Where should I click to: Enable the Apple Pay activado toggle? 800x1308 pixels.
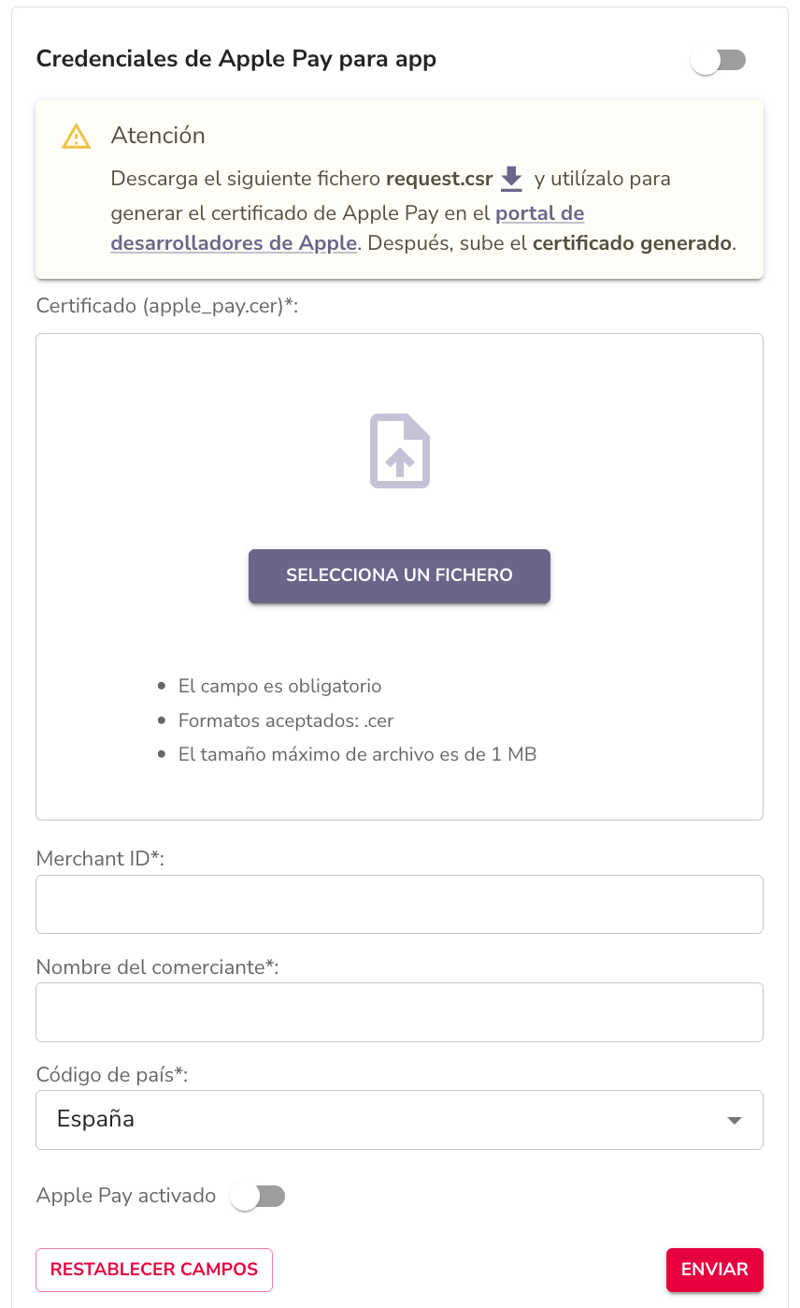pos(258,1195)
